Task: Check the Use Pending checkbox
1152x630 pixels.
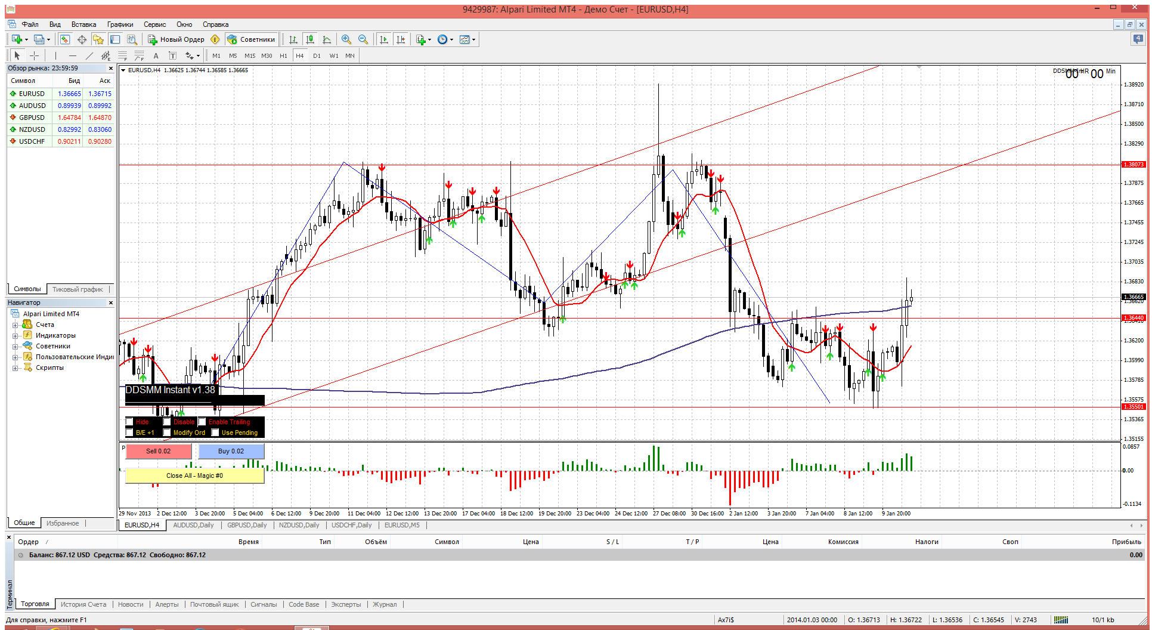Action: (x=215, y=433)
